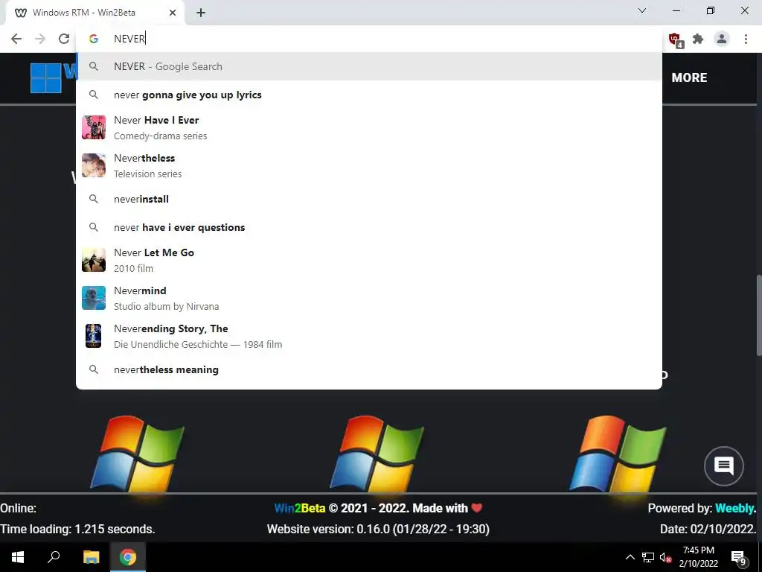Image resolution: width=762 pixels, height=572 pixels.
Task: Open the Chrome profile avatar
Action: coord(722,39)
